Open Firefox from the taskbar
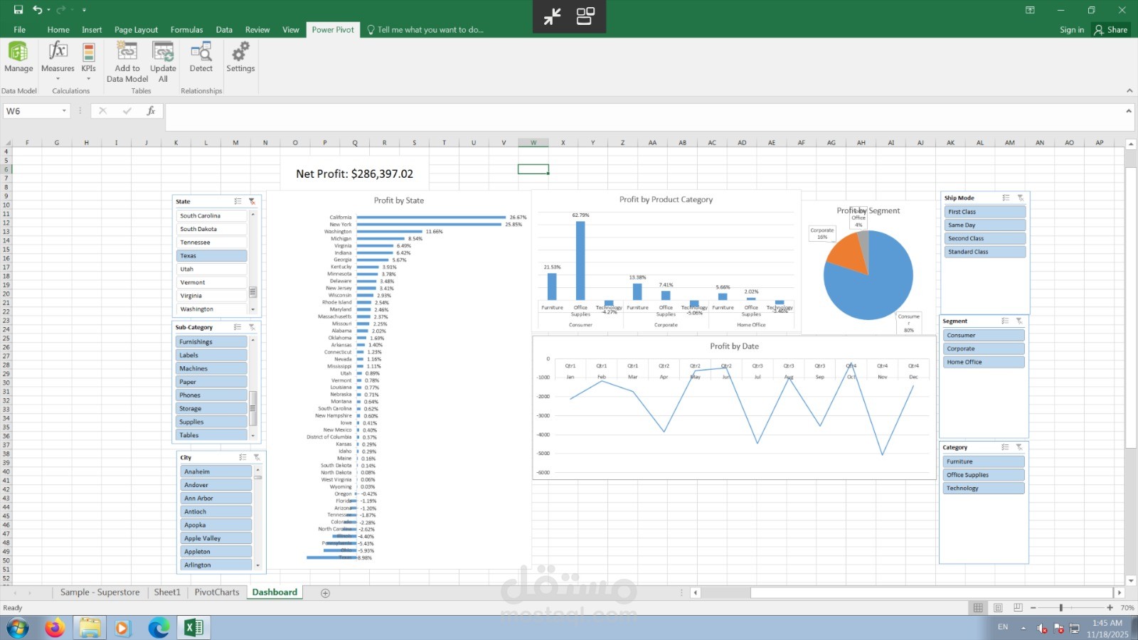Viewport: 1138px width, 640px height. coord(54,628)
